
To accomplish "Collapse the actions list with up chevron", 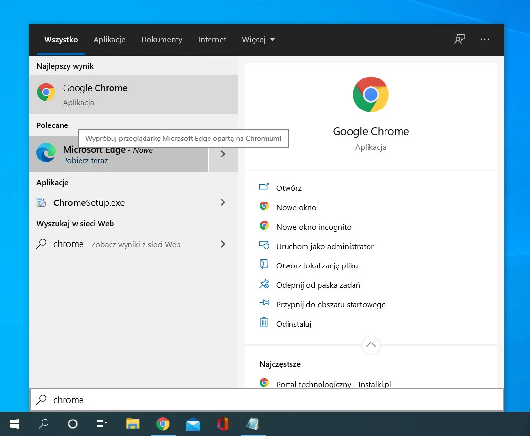I will (x=371, y=345).
